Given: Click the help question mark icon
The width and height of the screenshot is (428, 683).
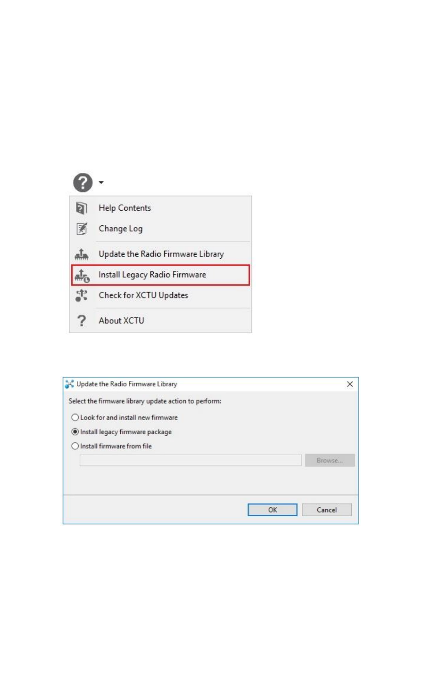Looking at the screenshot, I should pos(83,182).
